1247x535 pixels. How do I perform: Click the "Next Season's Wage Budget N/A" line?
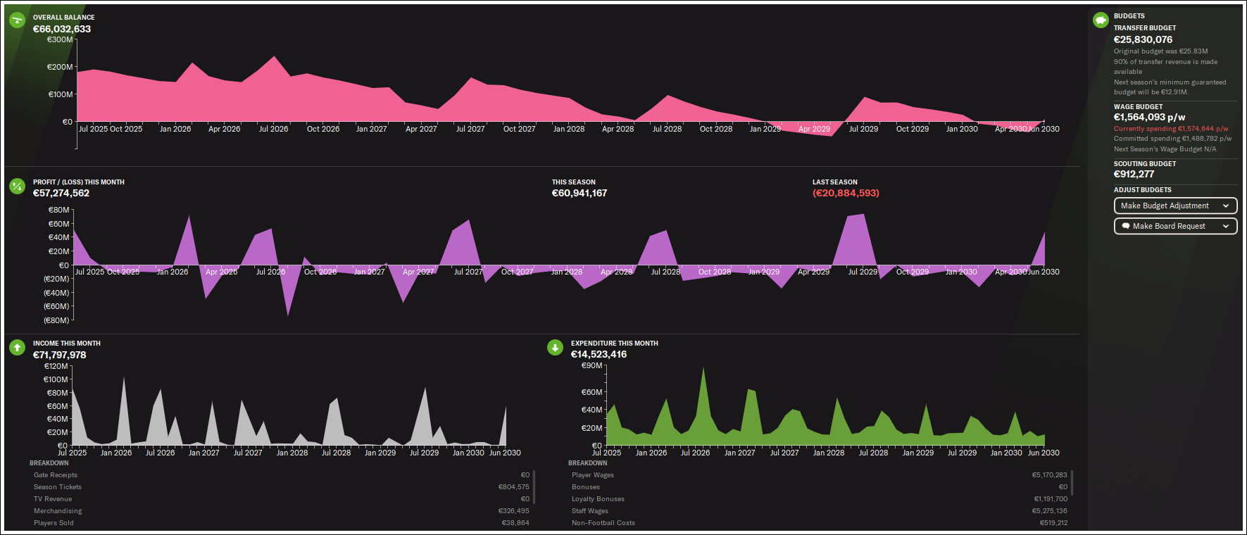[x=1165, y=149]
